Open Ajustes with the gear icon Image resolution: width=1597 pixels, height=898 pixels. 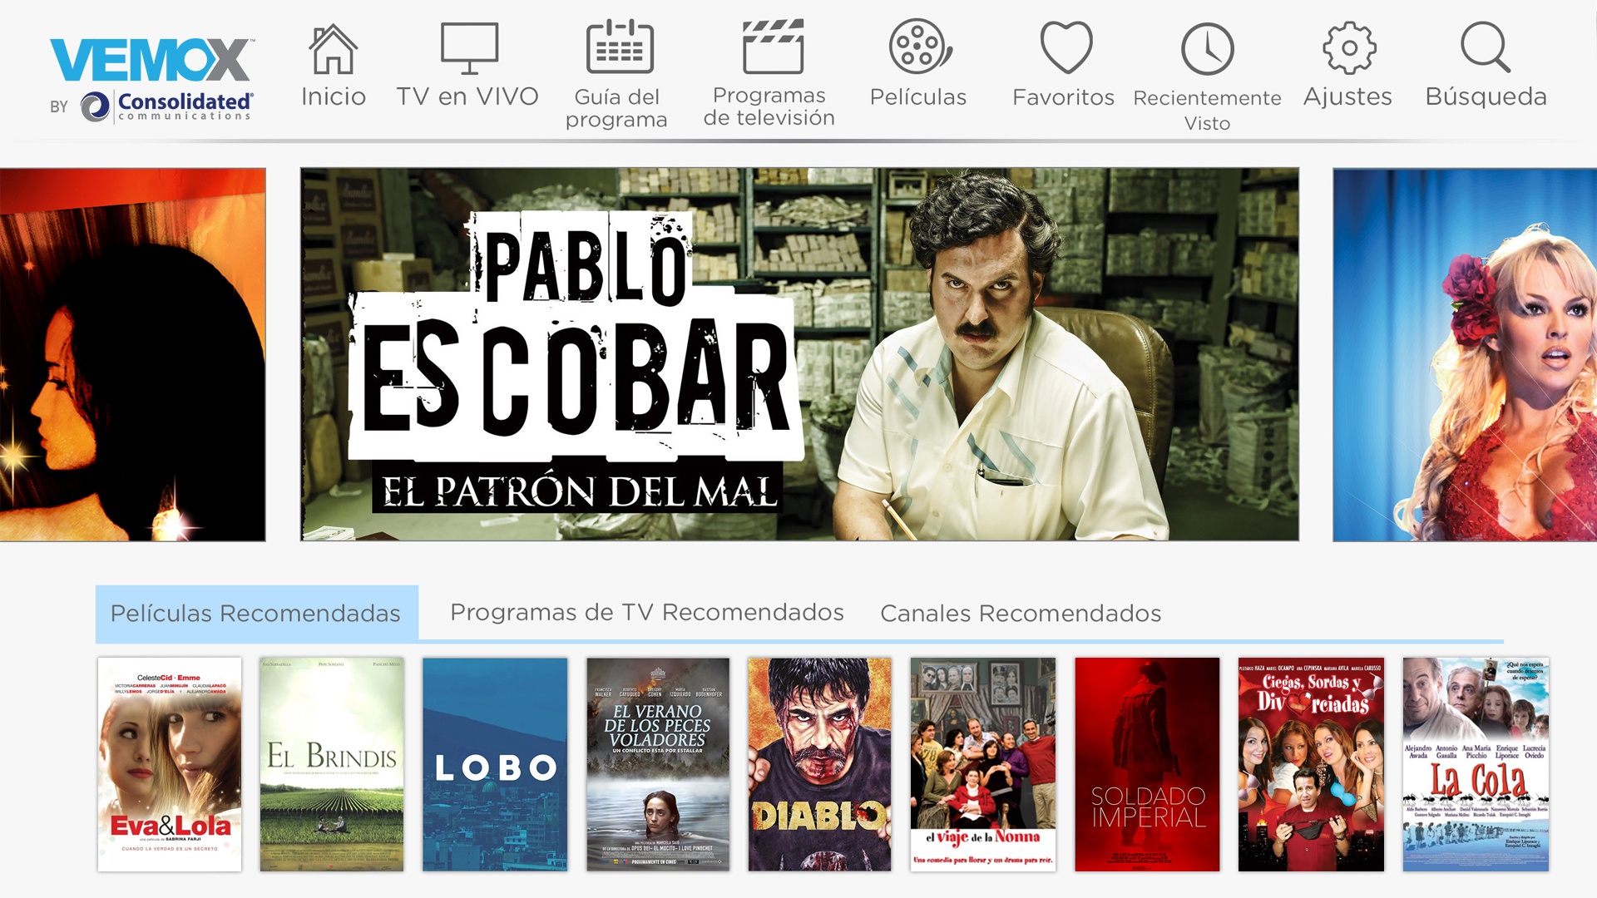pyautogui.click(x=1347, y=47)
